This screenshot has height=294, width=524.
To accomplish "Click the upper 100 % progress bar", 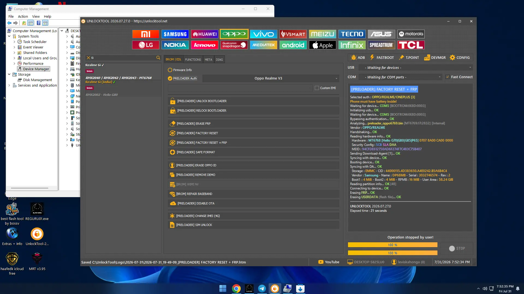I will (392, 245).
